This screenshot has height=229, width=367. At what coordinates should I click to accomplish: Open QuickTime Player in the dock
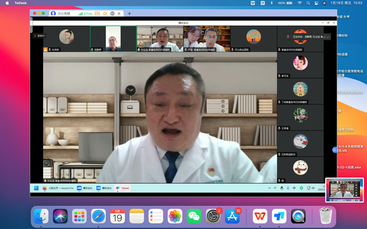coord(299,216)
